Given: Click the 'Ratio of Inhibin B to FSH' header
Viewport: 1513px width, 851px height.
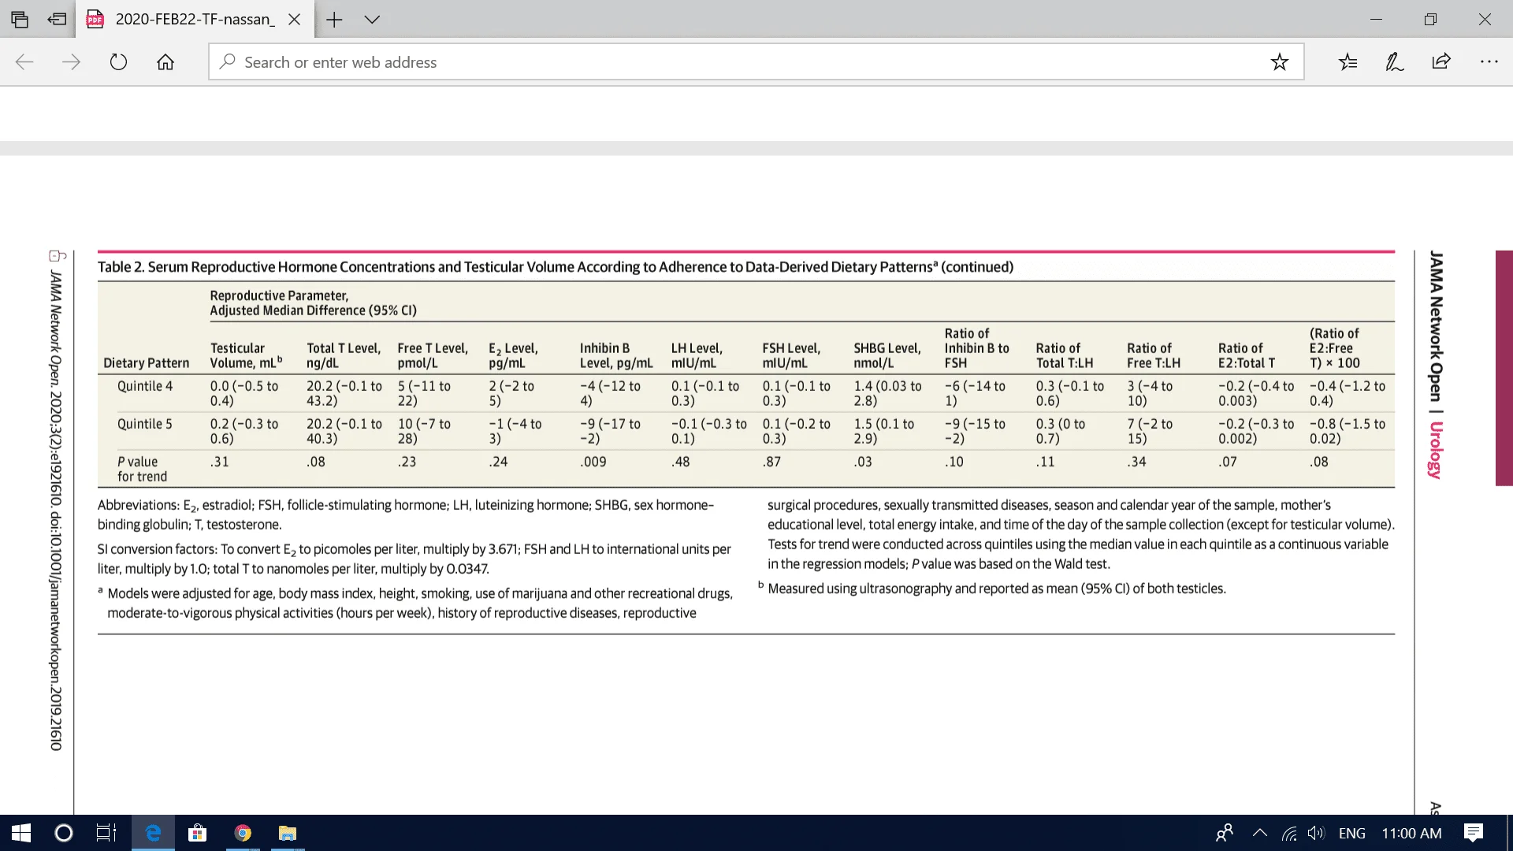Looking at the screenshot, I should [x=977, y=348].
